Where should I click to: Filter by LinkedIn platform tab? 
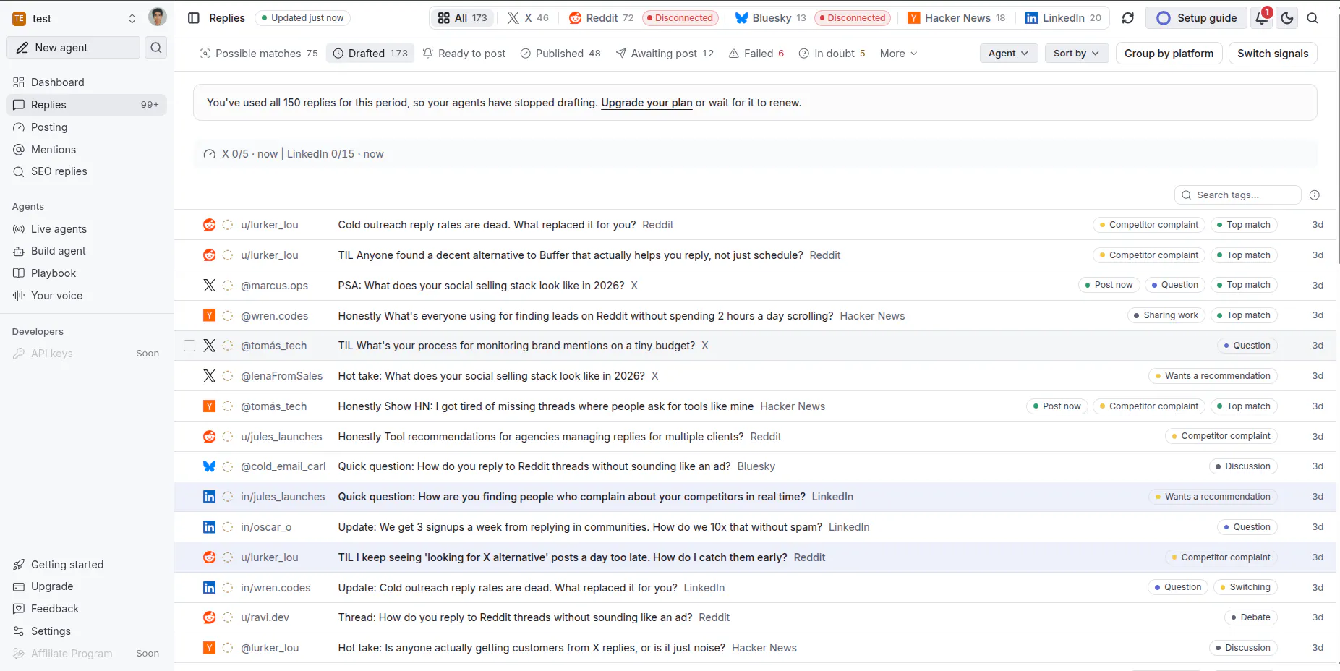pyautogui.click(x=1063, y=18)
